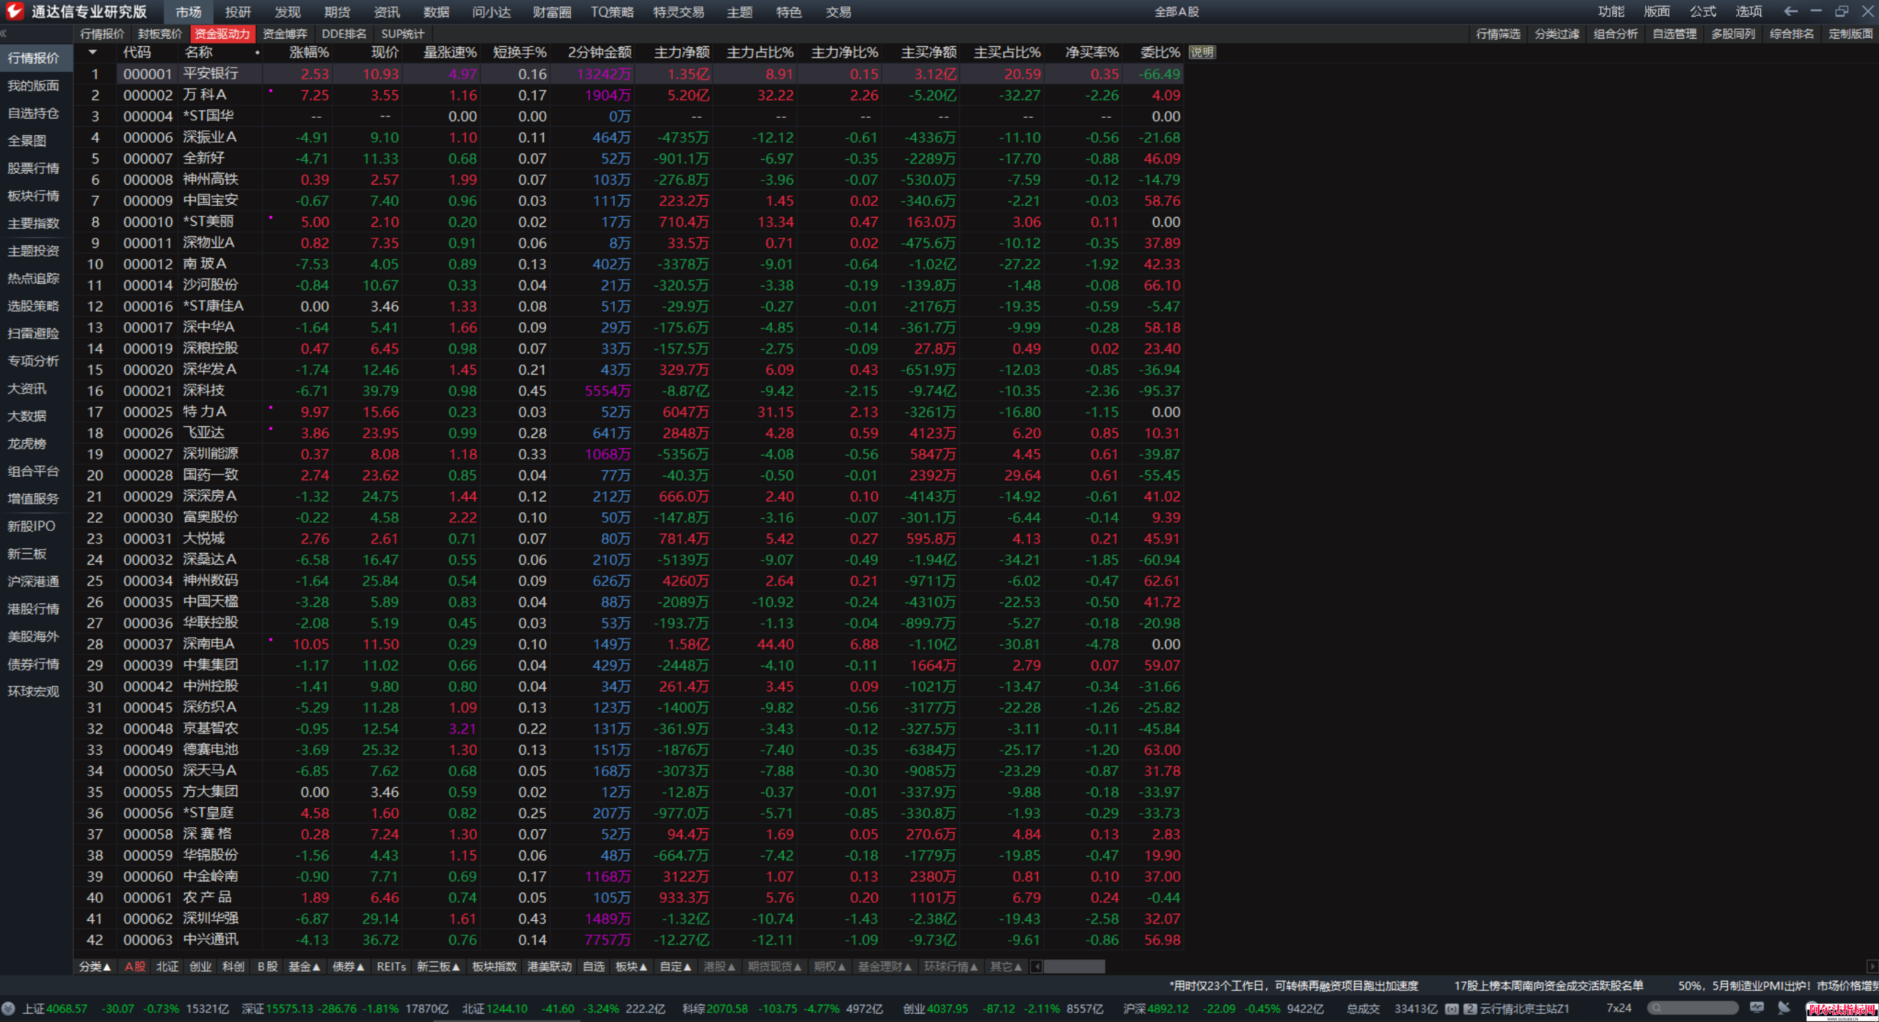Viewport: 1879px width, 1022px height.
Task: Click the satellite dish icon
Action: (1784, 1008)
